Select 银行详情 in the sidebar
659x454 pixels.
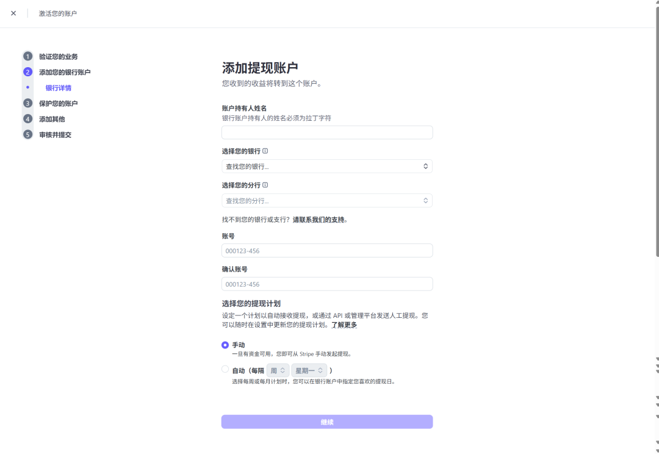(57, 87)
